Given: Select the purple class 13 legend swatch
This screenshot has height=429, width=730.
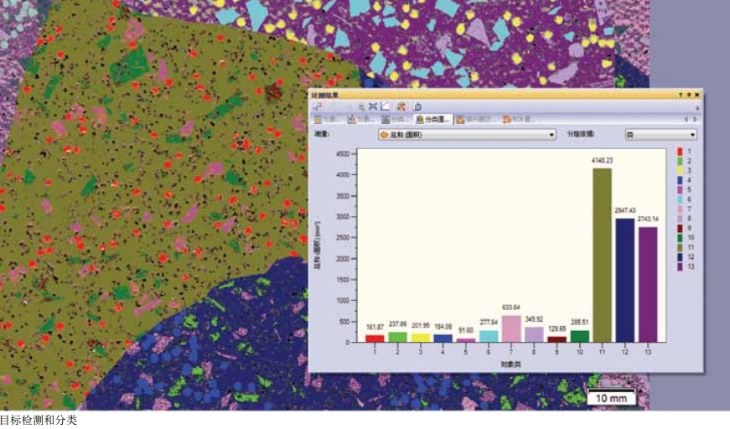Looking at the screenshot, I should click(680, 266).
